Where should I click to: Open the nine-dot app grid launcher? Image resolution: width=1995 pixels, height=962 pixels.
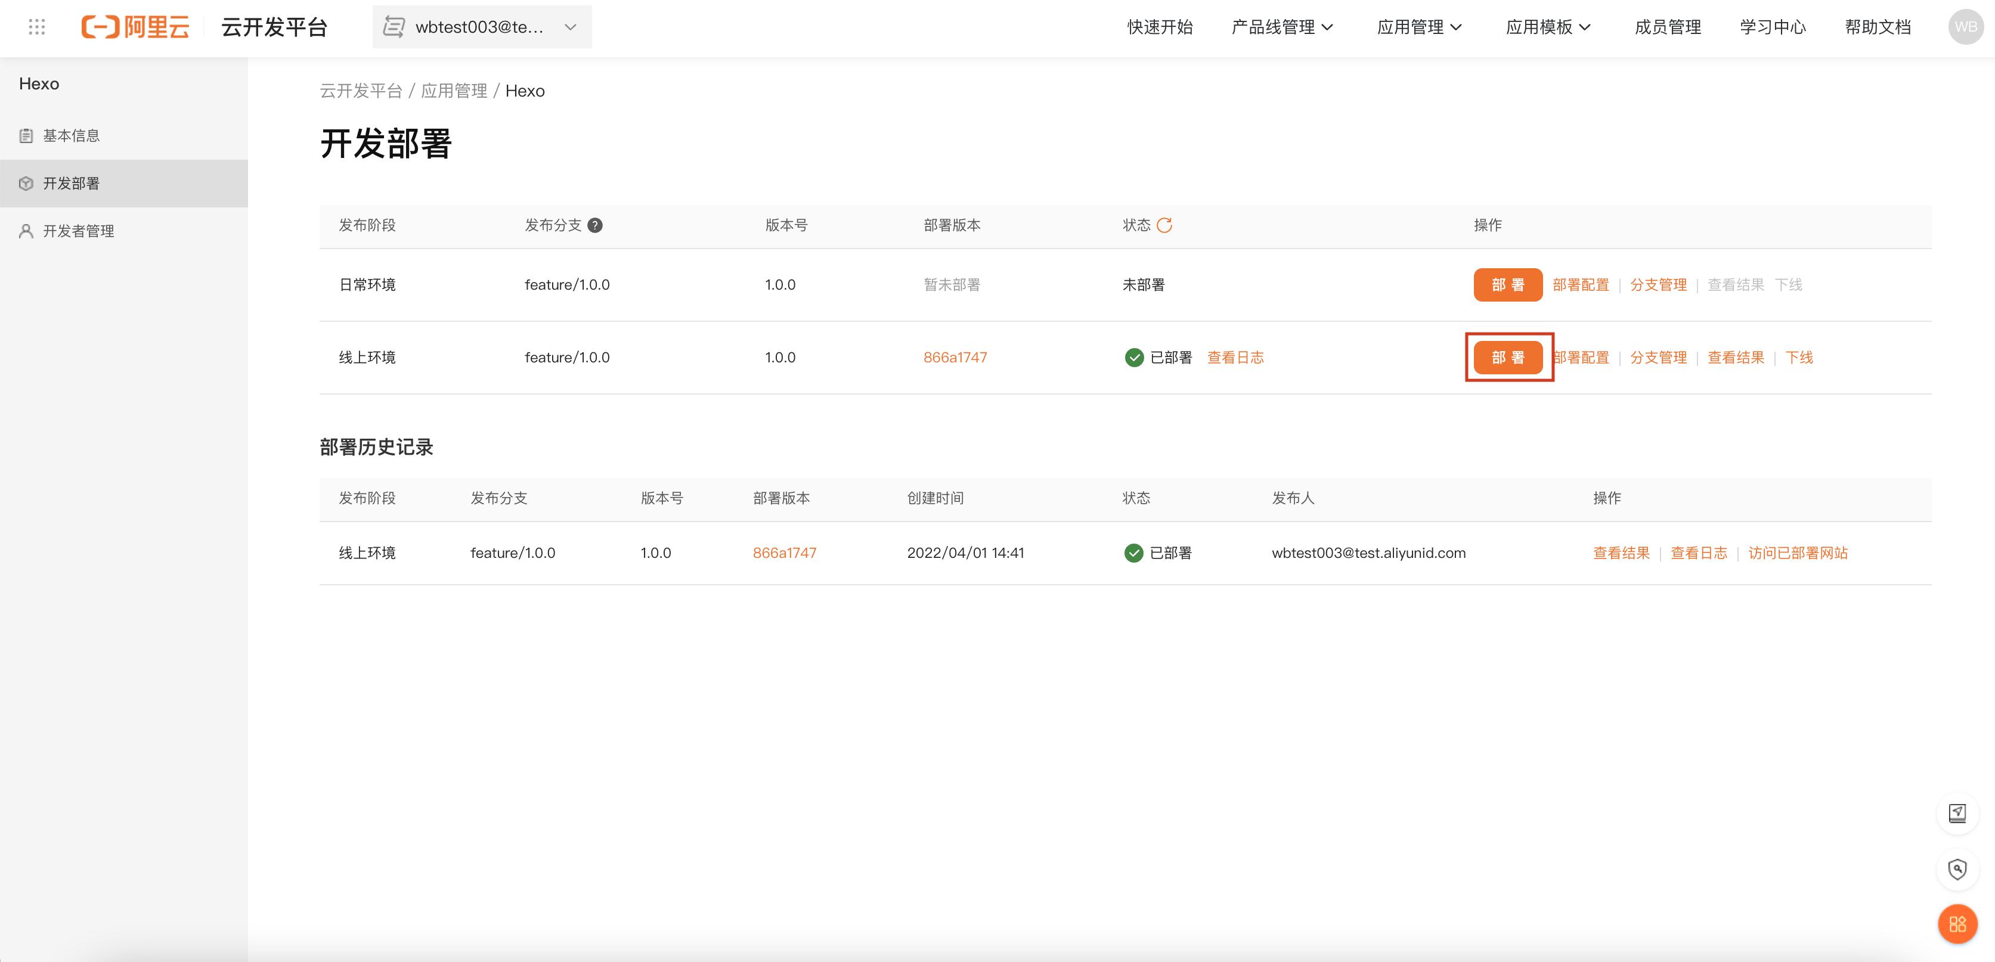point(36,27)
